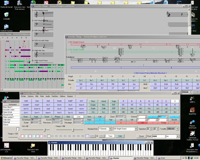Image resolution: width=200 pixels, height=160 pixels.
Task: Click the Enreg record button
Action: tap(164, 123)
